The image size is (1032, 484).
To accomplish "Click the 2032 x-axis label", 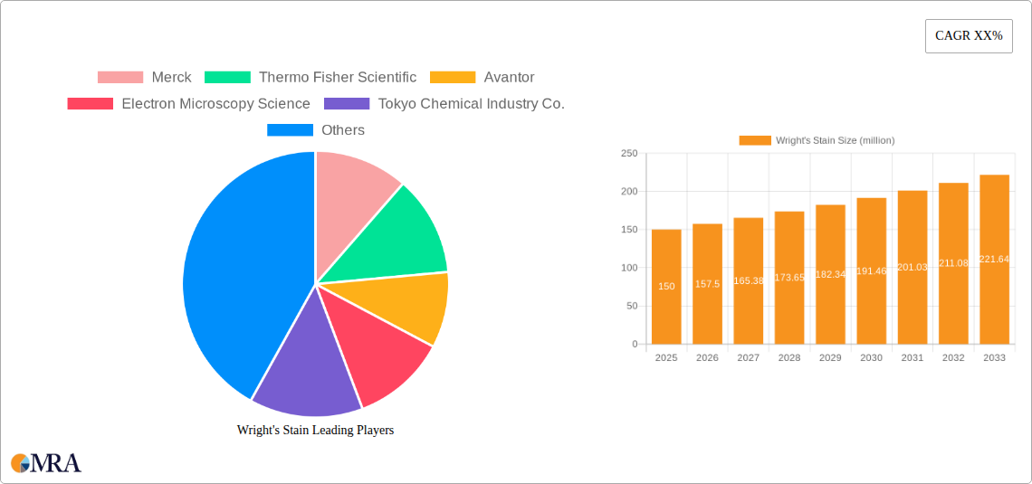I will (953, 357).
